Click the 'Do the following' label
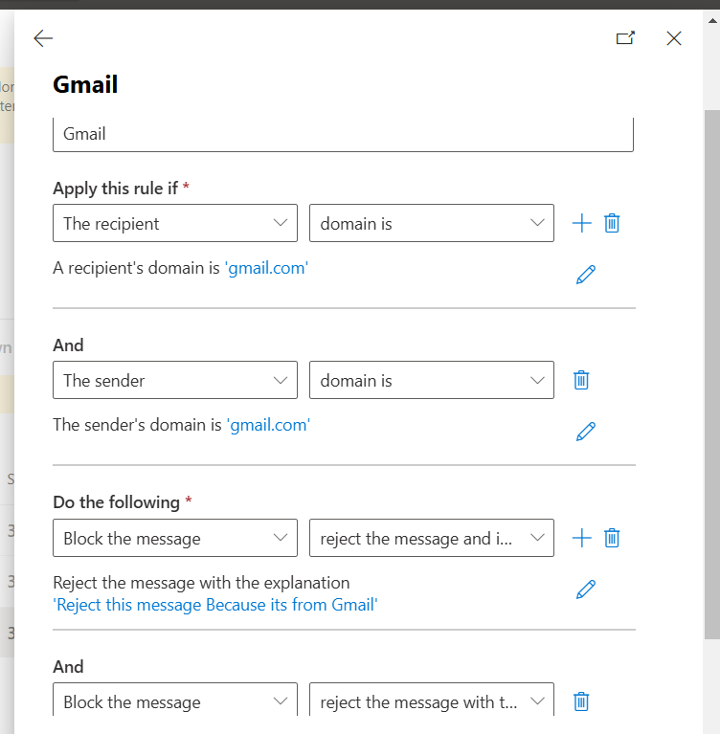Screen dimensions: 720x734 click(116, 502)
